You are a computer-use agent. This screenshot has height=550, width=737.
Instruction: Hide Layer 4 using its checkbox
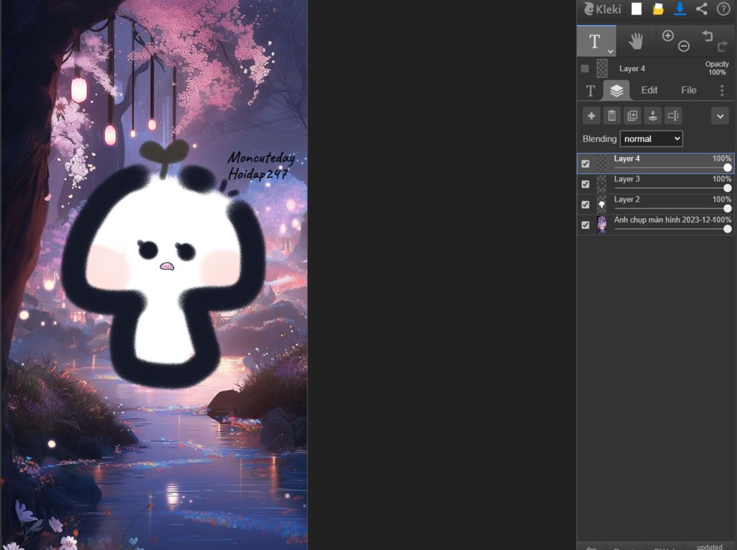(x=585, y=164)
